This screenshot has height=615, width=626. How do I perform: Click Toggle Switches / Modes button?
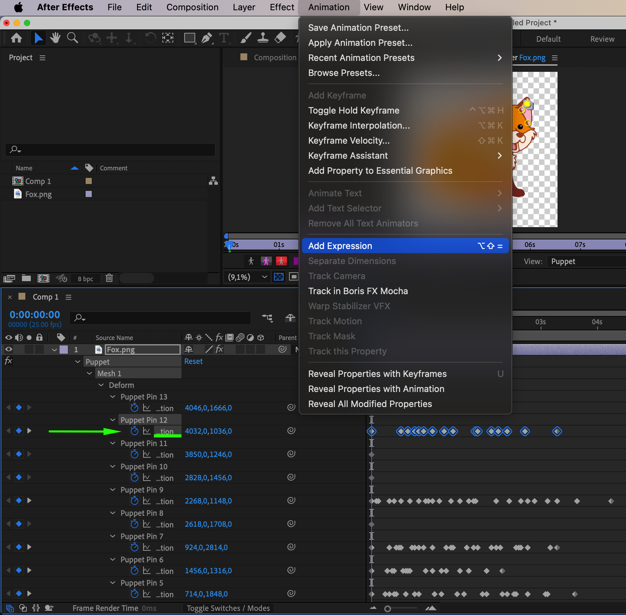pyautogui.click(x=228, y=608)
